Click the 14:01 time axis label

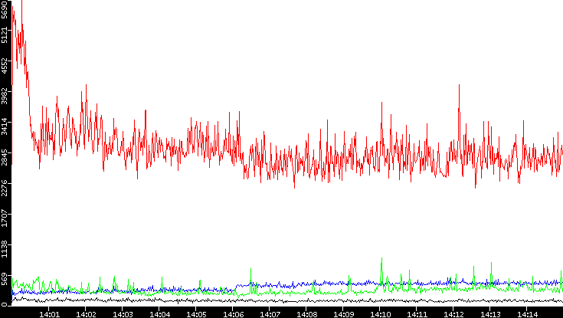point(49,314)
